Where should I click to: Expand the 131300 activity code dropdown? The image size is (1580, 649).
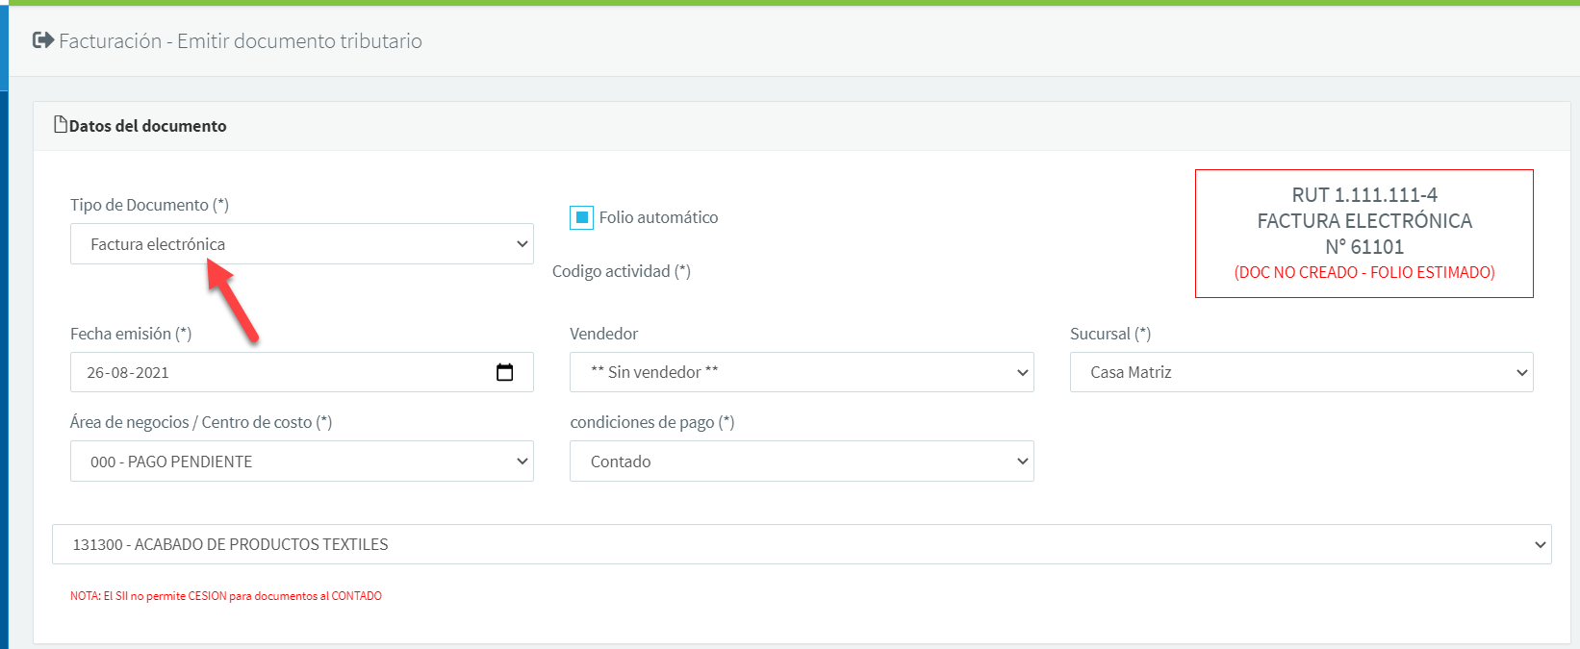click(x=801, y=544)
